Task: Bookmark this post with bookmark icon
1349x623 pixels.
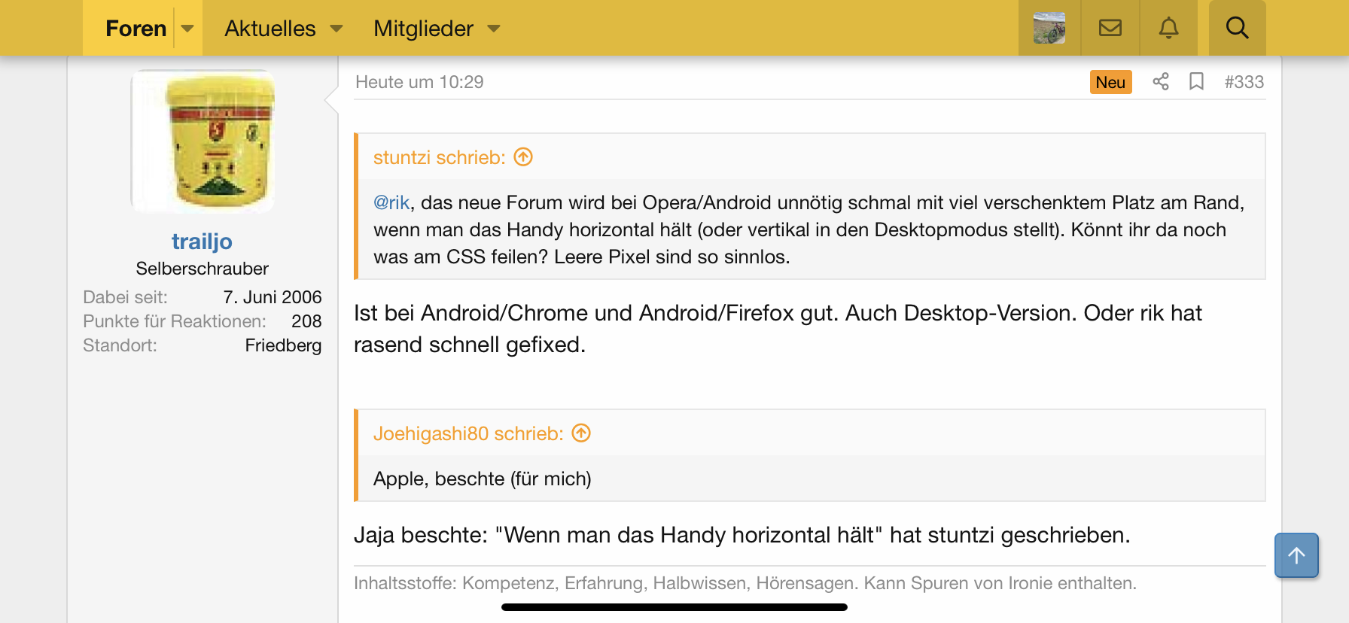Action: coord(1196,82)
